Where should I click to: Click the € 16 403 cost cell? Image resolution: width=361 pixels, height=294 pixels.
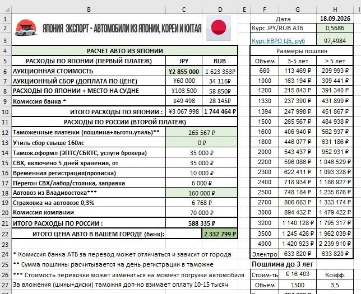(298, 274)
